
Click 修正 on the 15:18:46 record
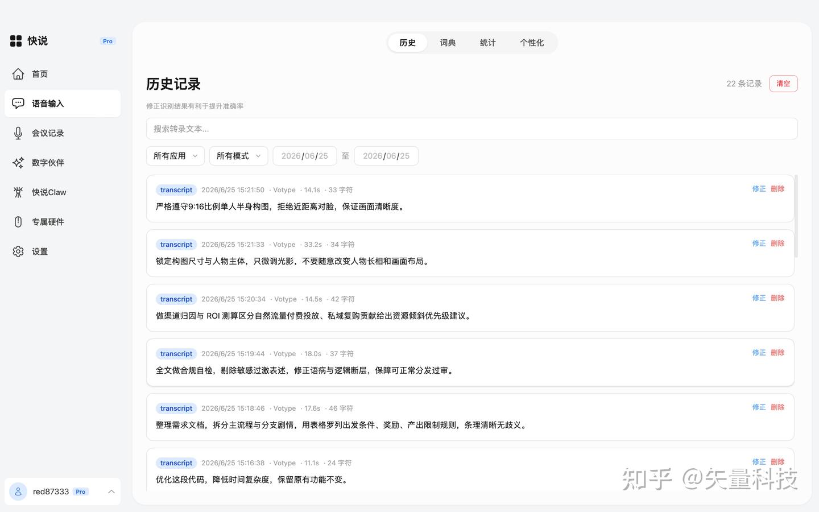pos(759,407)
